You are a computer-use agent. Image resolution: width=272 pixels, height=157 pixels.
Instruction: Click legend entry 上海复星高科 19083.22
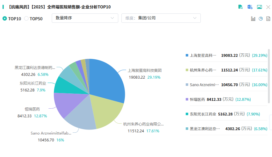point(227,55)
